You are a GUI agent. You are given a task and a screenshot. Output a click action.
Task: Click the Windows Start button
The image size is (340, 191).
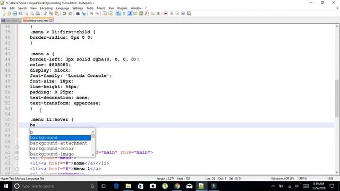click(x=6, y=186)
